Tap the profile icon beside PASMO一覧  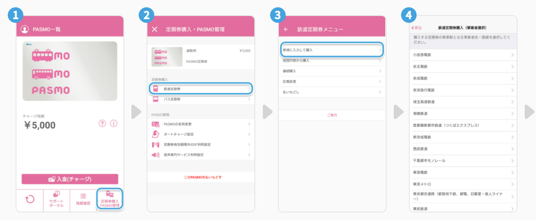coord(24,29)
